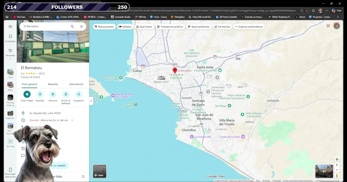Click the Apu Siqay marker
The image size is (347, 182).
229,106
